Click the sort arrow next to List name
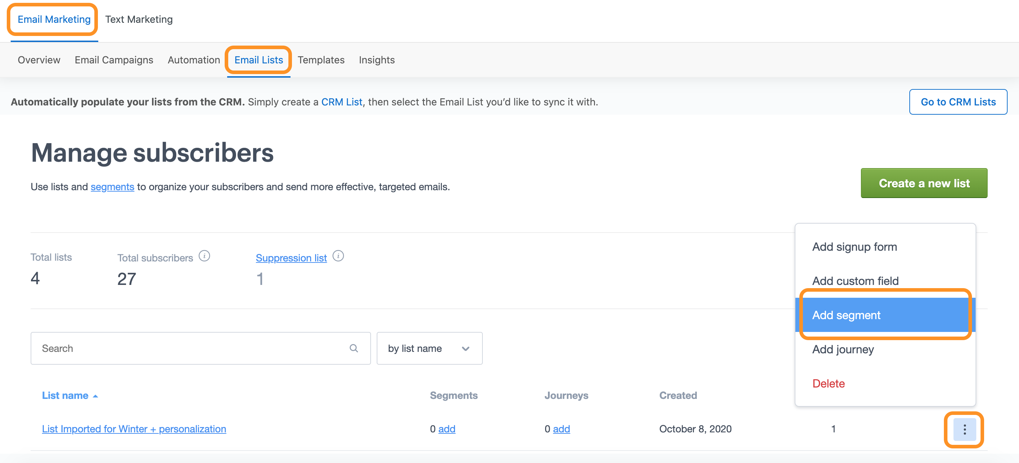 click(95, 396)
